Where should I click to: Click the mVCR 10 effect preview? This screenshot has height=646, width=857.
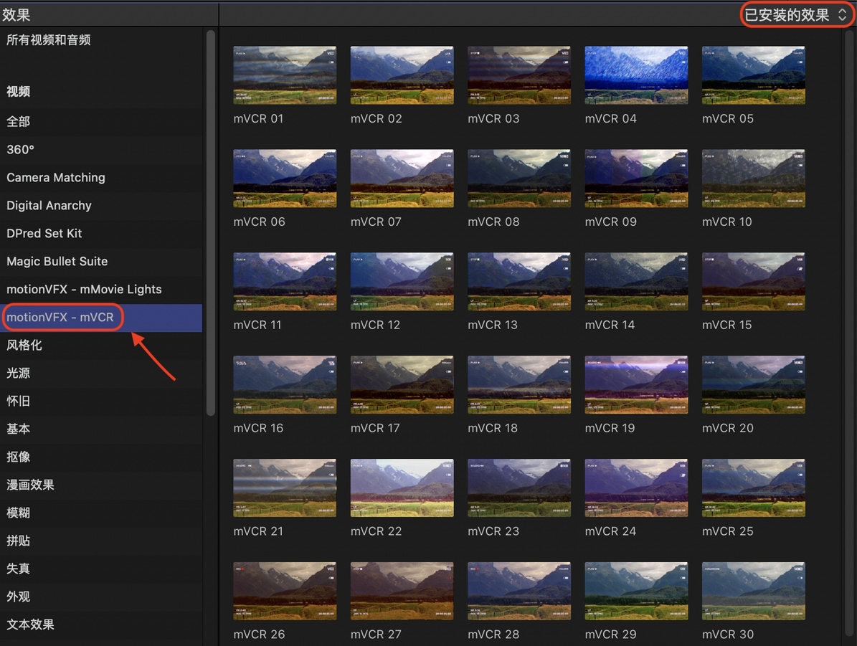click(753, 179)
